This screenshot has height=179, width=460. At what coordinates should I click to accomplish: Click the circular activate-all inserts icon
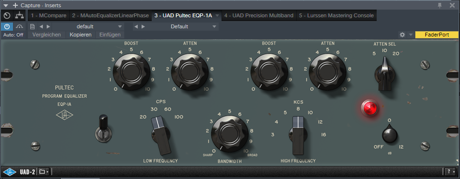[7, 15]
